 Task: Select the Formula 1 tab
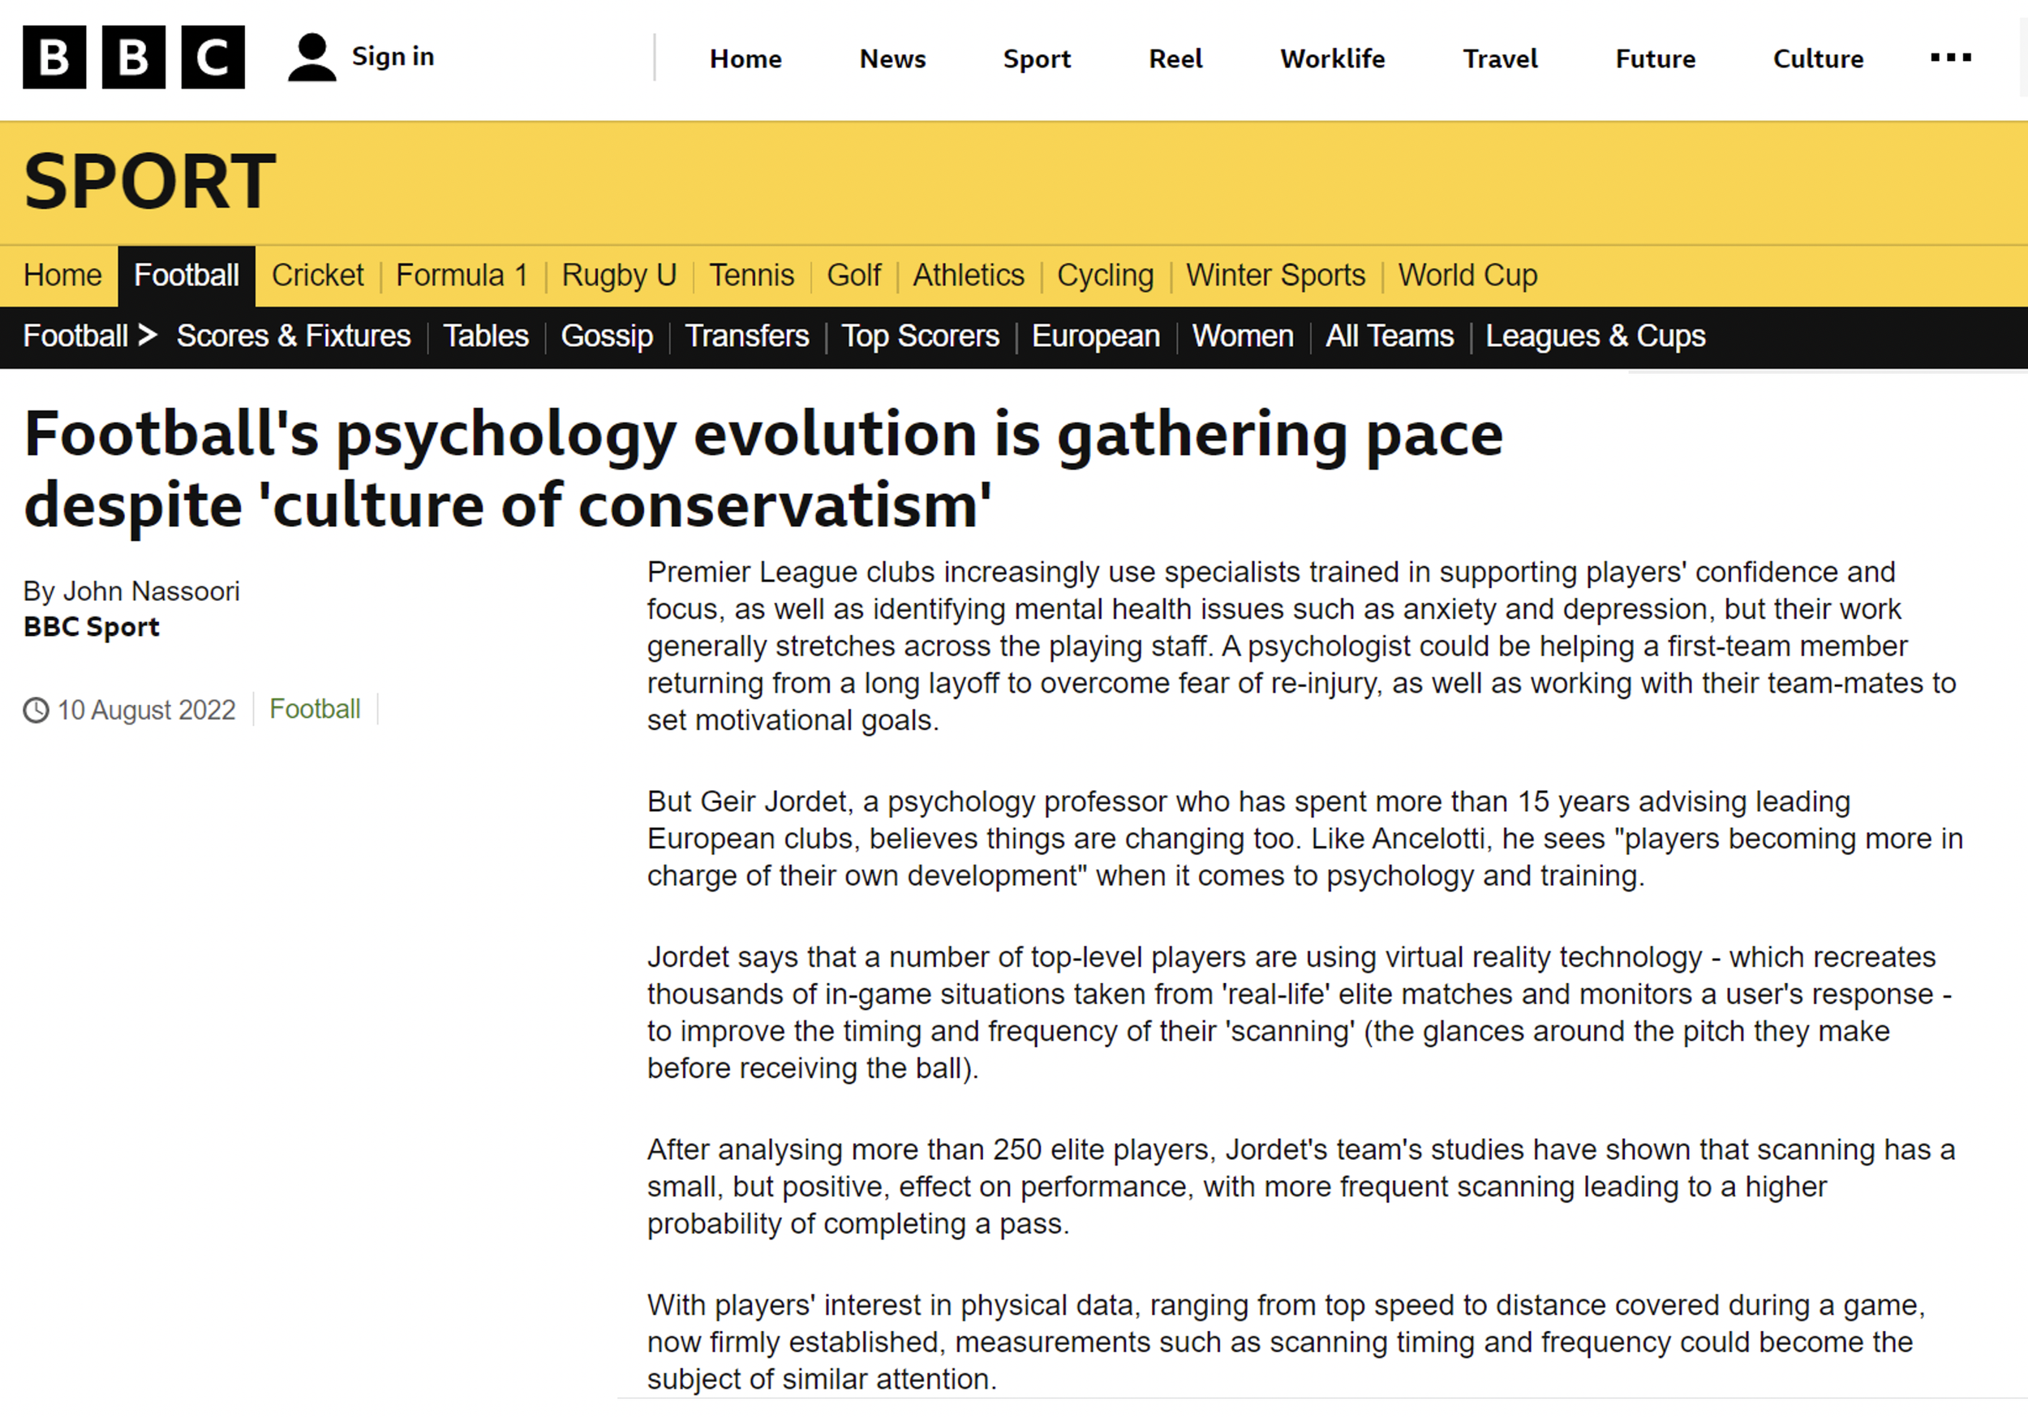coord(462,275)
